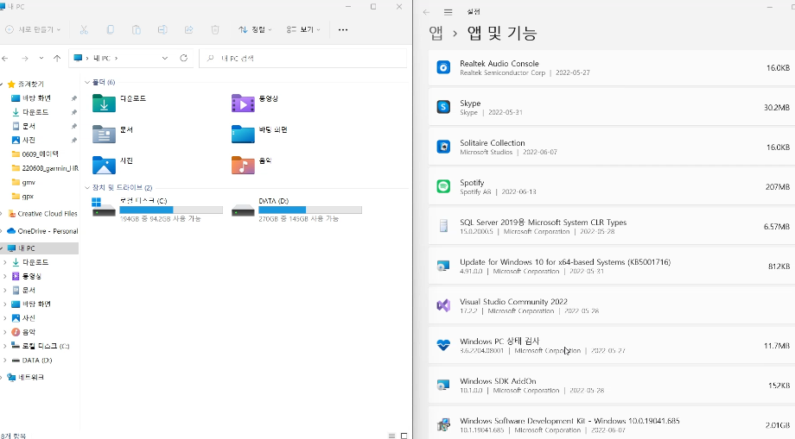Open the view (보기) dropdown menu
795x439 pixels.
click(x=303, y=30)
